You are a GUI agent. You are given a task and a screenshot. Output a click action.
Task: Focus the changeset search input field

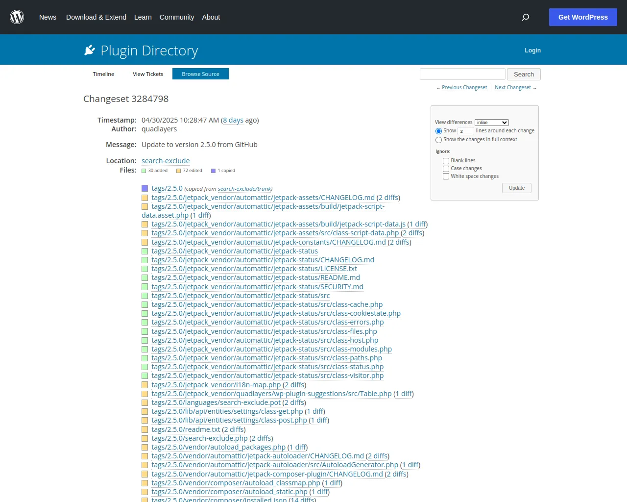[x=462, y=74]
